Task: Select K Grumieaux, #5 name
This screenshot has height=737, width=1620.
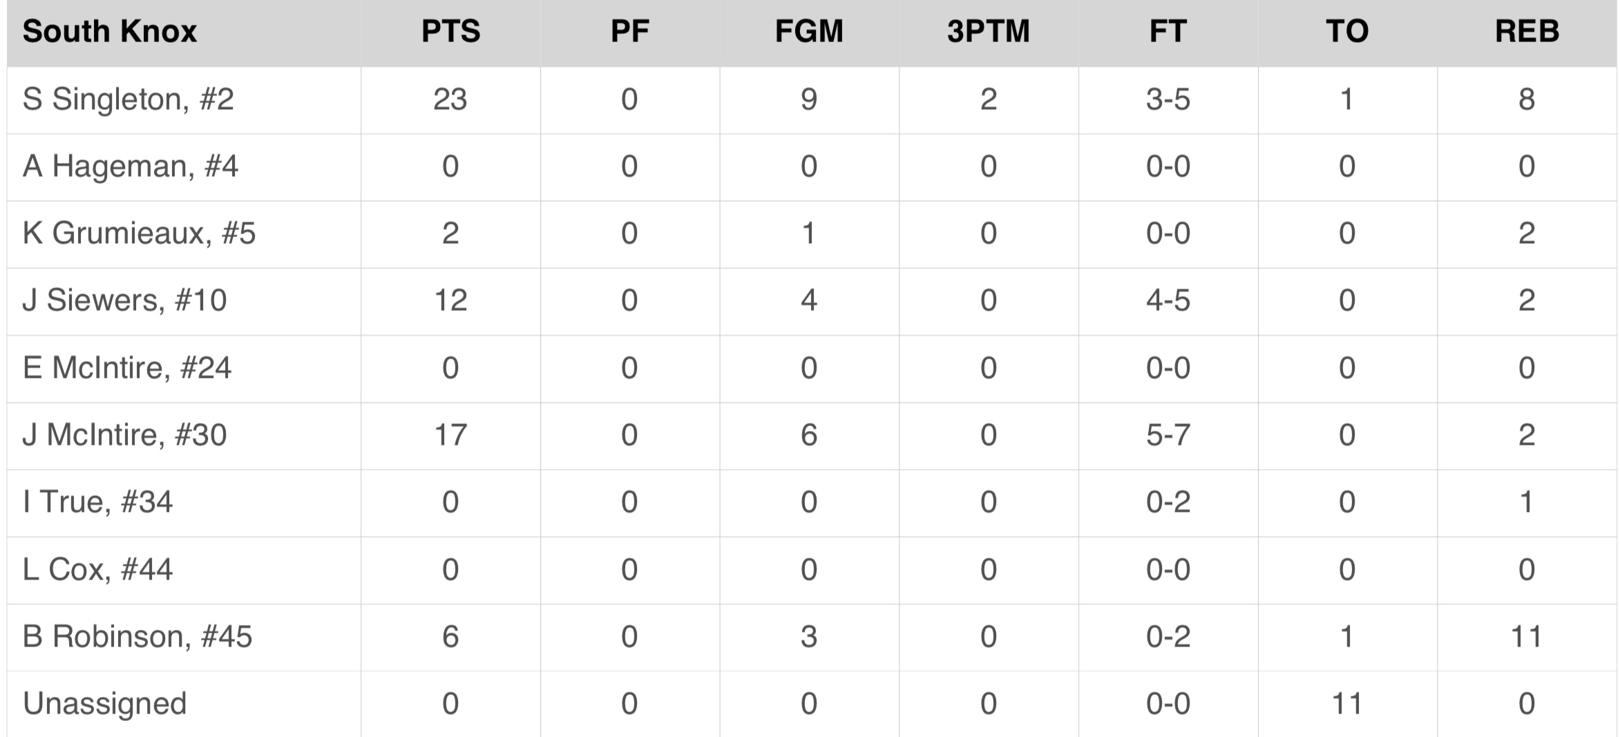Action: pyautogui.click(x=140, y=233)
